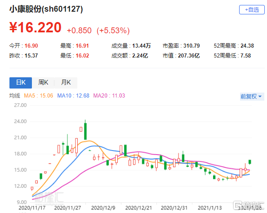Click the 格隆汇 logo watermark at bottom right
Viewport: 267px width, 213px height.
click(249, 205)
